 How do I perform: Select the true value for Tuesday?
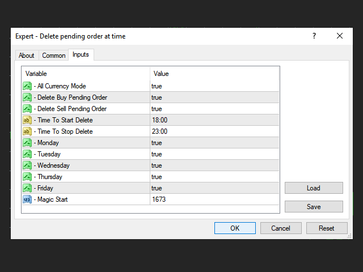coord(157,154)
